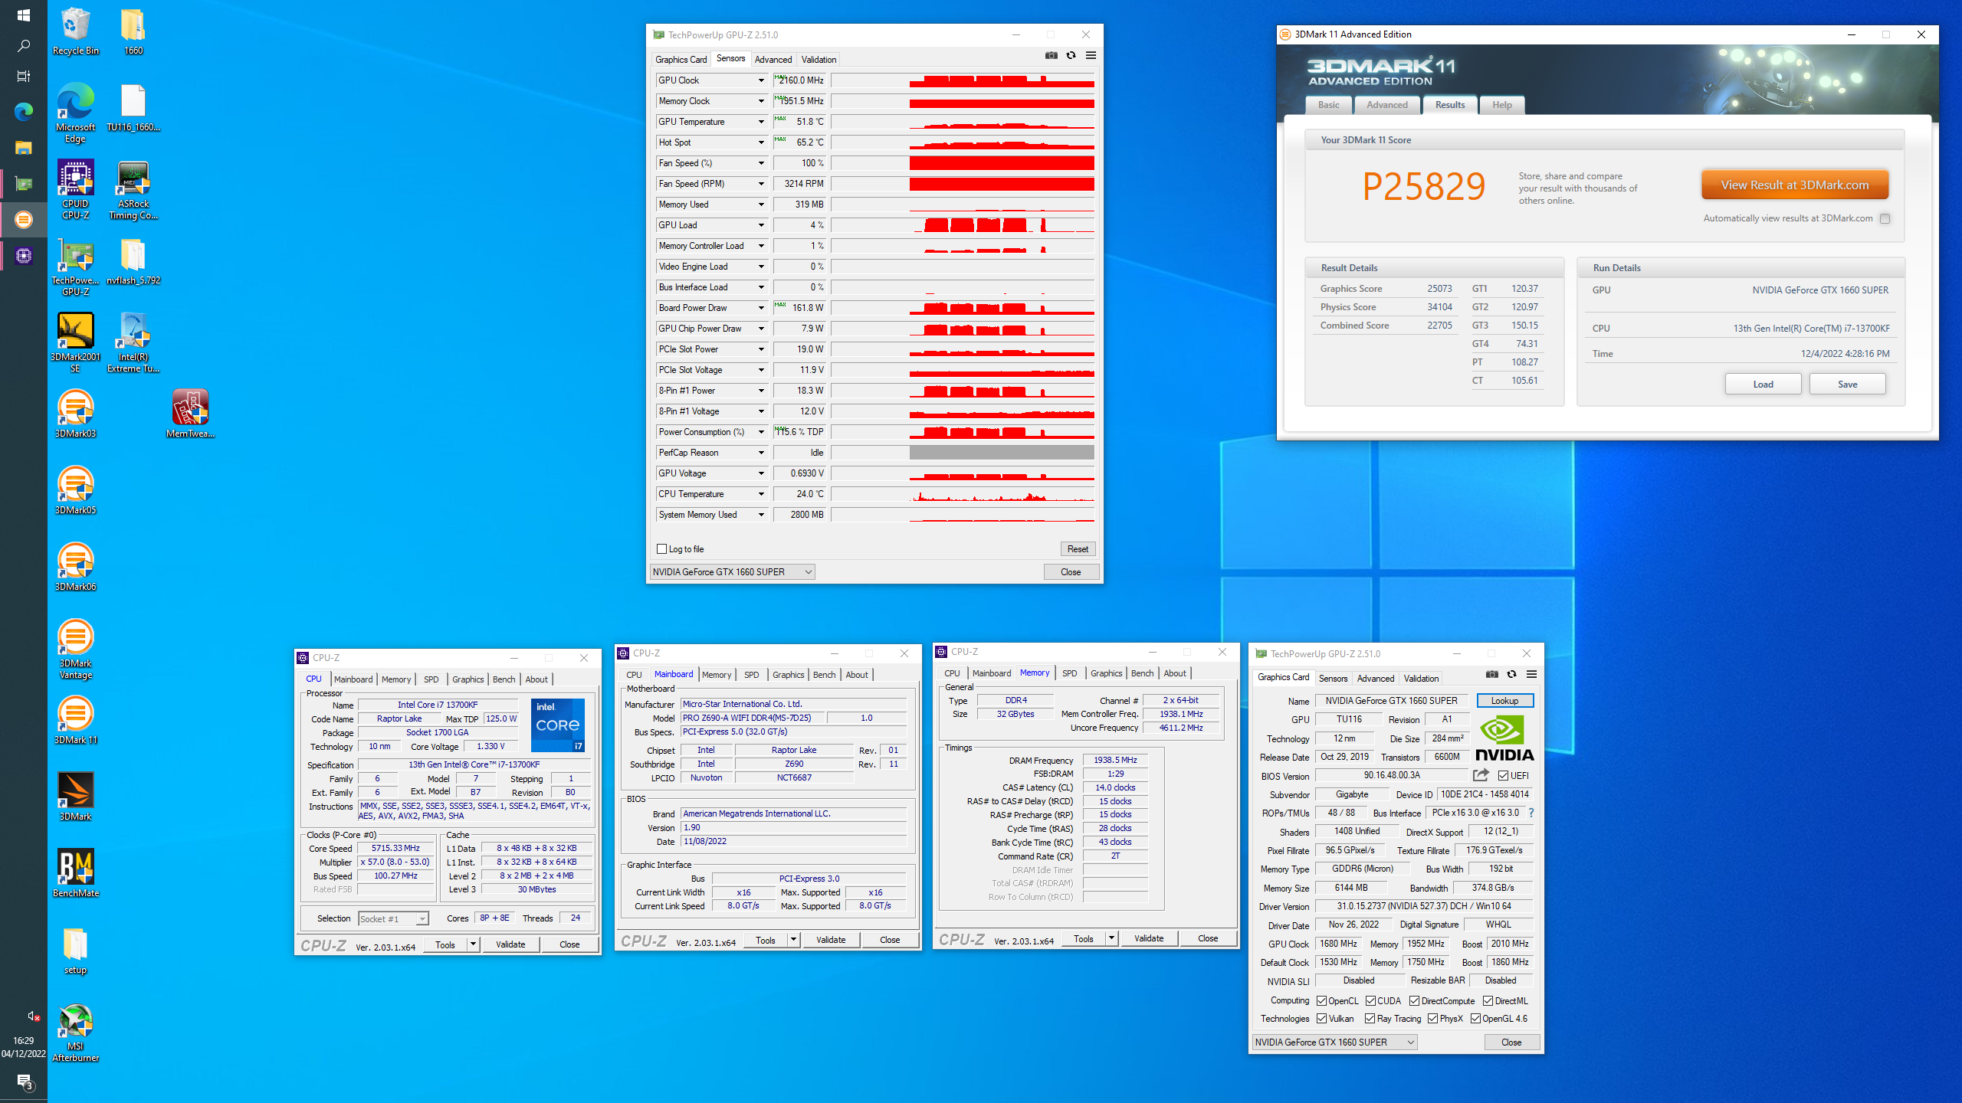The width and height of the screenshot is (1962, 1103).
Task: Expand Memory Clock sensor dropdown
Action: (761, 100)
